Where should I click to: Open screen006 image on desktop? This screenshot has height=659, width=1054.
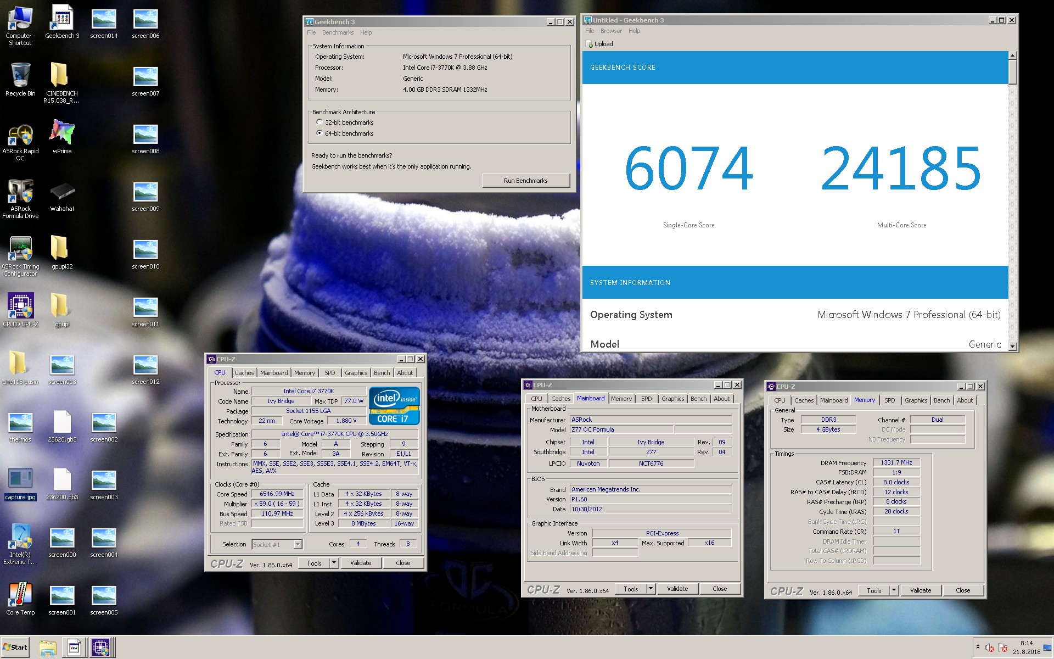click(145, 23)
